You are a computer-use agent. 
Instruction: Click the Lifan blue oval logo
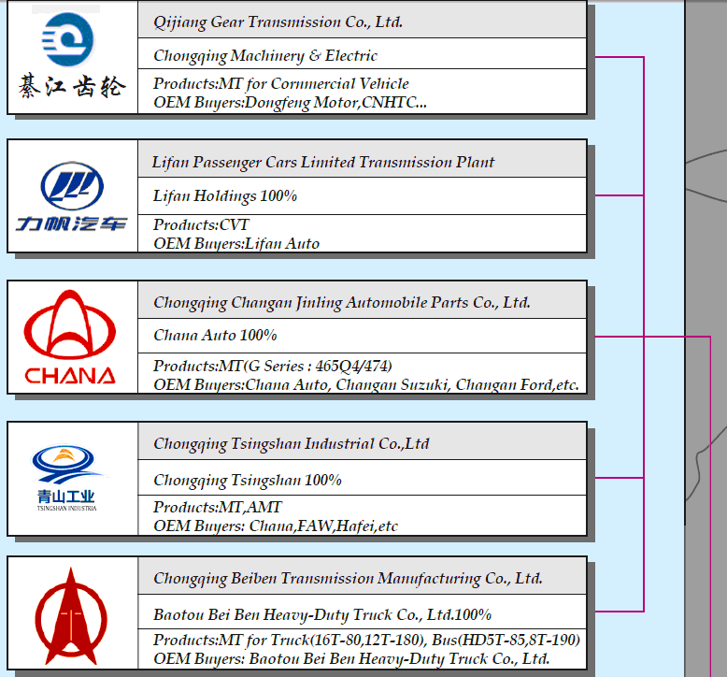[72, 186]
